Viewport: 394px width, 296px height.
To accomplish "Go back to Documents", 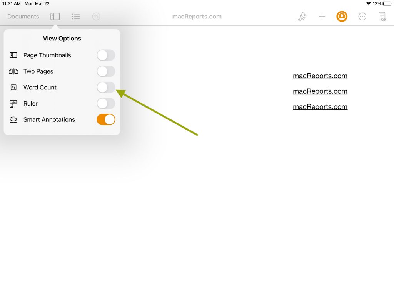I will click(23, 17).
